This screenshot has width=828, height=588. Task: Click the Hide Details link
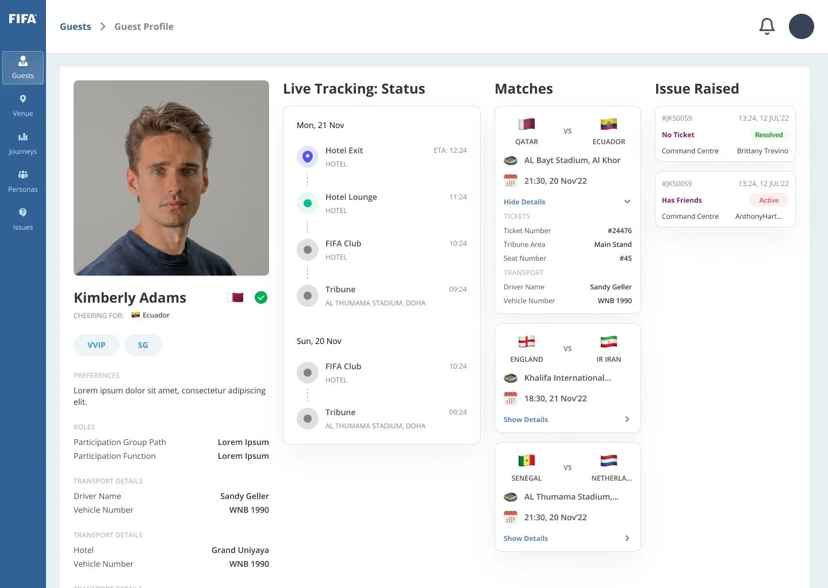524,202
